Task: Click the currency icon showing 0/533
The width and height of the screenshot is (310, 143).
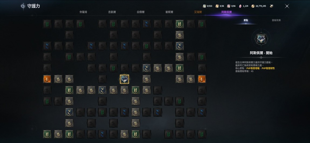Action: [x=204, y=6]
